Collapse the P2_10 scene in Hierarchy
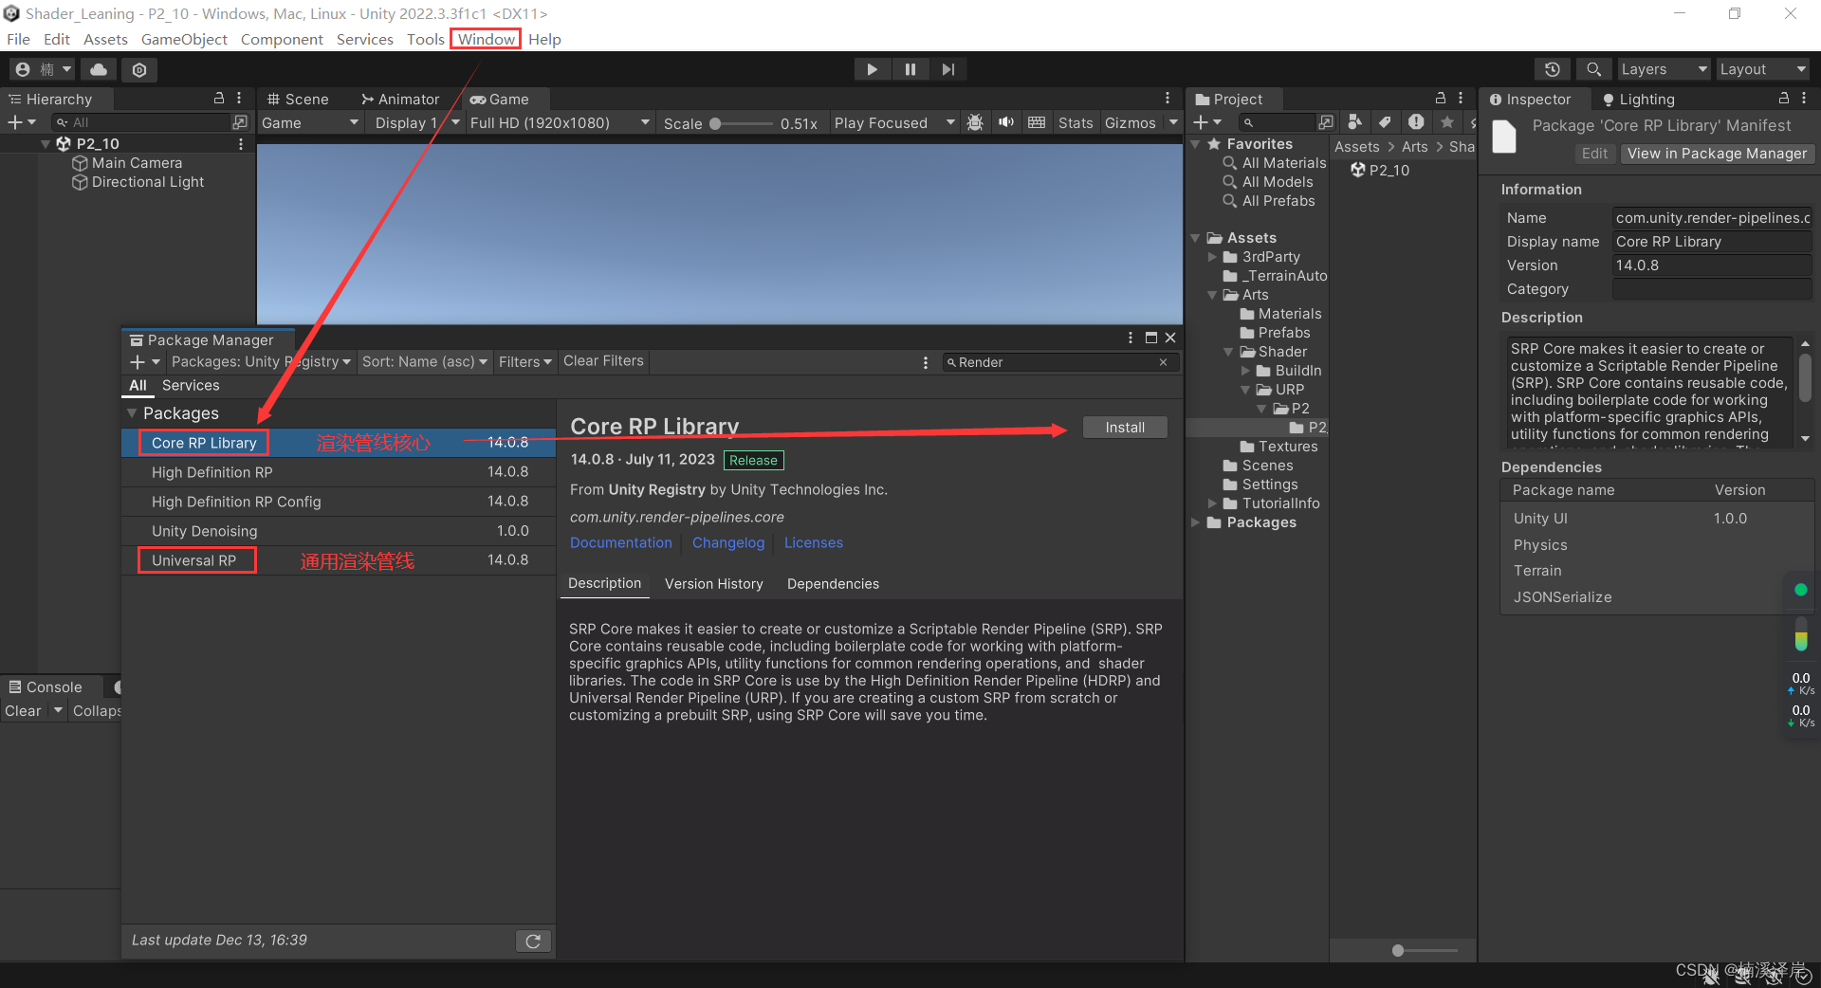 pos(46,144)
